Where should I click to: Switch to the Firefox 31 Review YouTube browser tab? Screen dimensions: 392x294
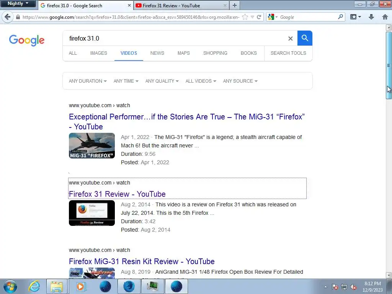pos(181,5)
